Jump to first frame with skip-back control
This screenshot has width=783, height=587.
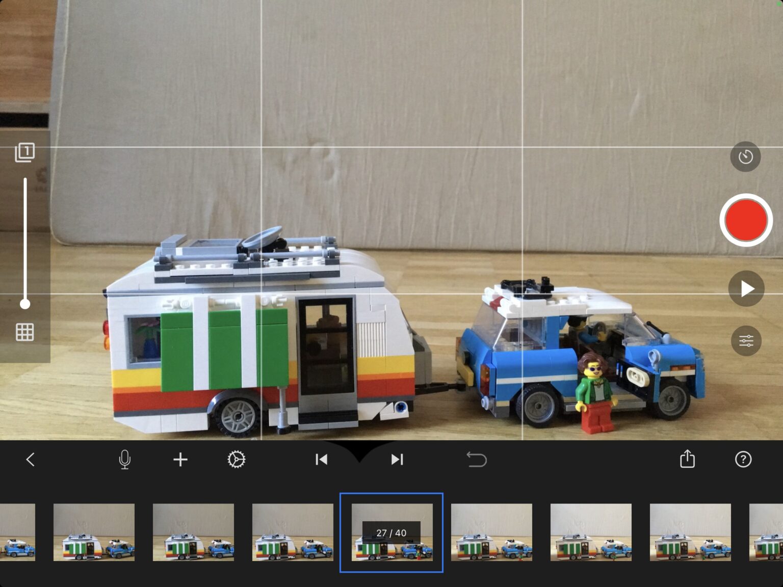click(321, 459)
